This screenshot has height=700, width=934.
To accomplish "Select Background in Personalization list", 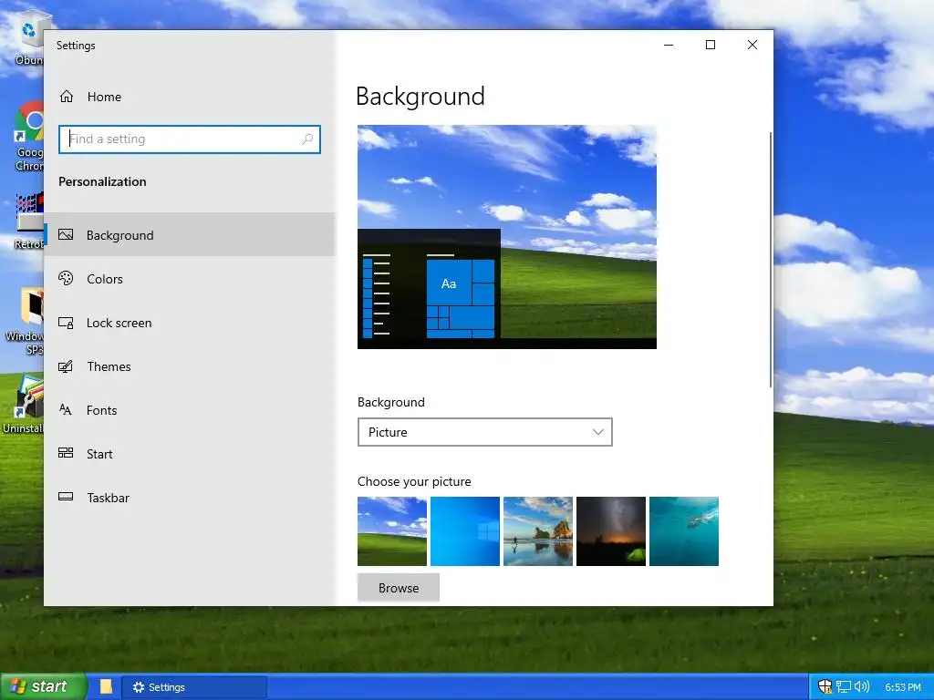I will point(190,235).
